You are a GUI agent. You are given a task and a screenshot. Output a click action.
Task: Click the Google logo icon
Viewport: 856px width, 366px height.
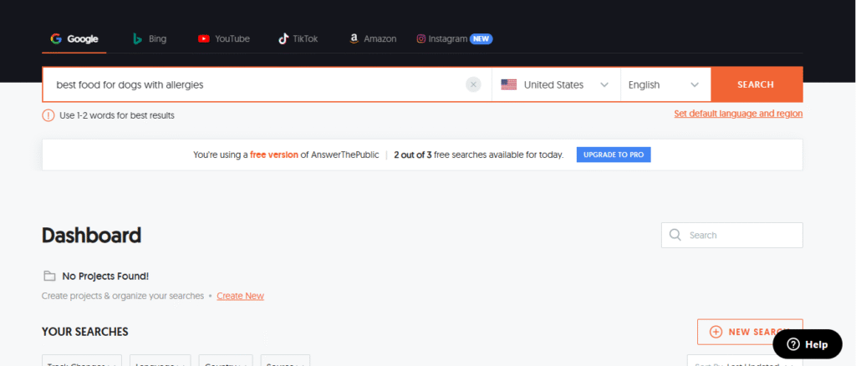56,38
